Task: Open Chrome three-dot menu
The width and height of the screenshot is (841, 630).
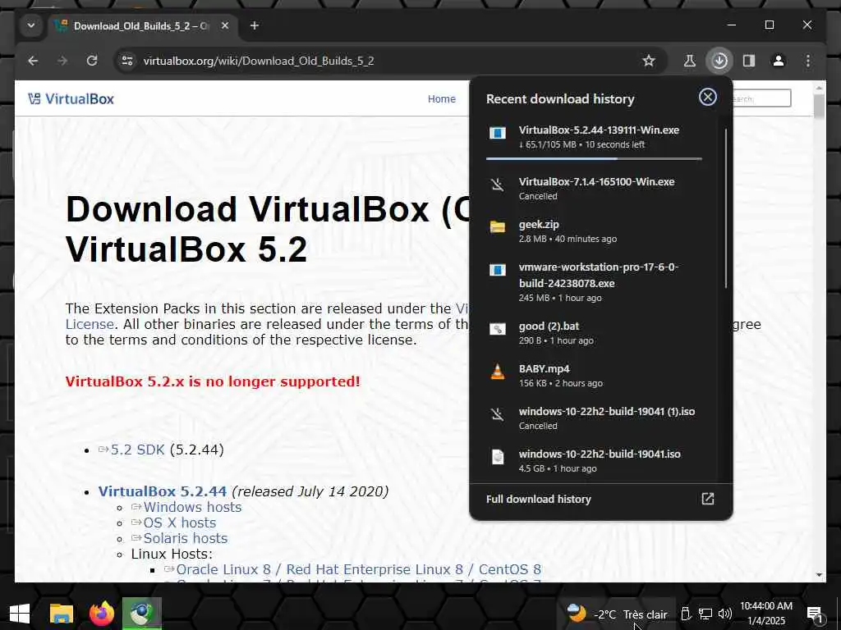Action: point(808,61)
